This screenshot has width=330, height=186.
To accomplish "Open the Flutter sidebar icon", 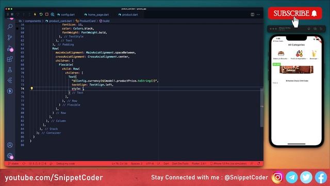I will [10, 81].
